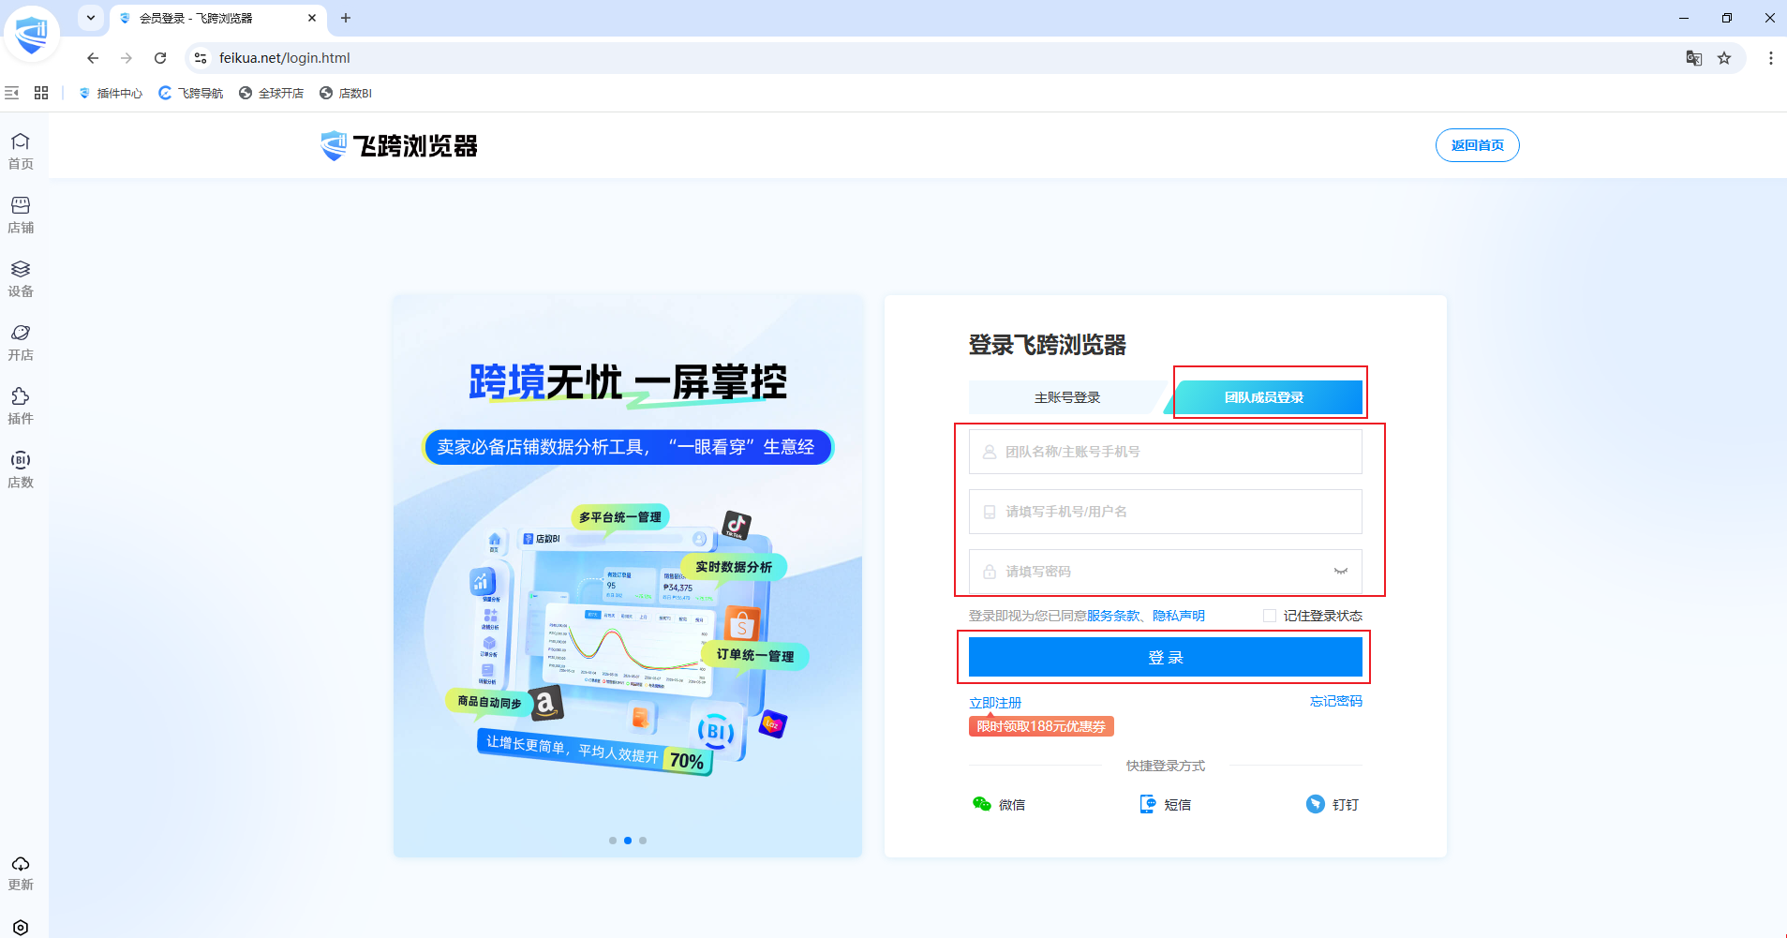Click the 飞跨浏览器 logo in page header
The width and height of the screenshot is (1787, 938).
(x=399, y=146)
